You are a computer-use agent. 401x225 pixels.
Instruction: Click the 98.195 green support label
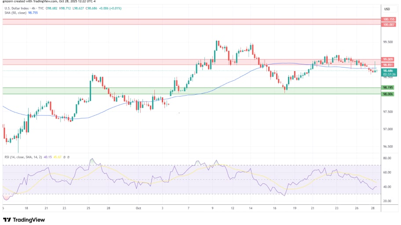point(388,88)
